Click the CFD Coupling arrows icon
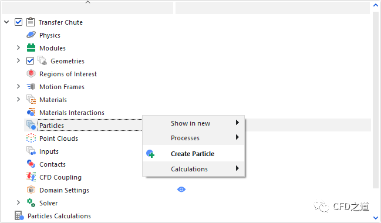The width and height of the screenshot is (381, 223). [x=31, y=177]
